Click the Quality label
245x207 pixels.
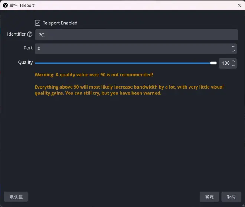25,63
